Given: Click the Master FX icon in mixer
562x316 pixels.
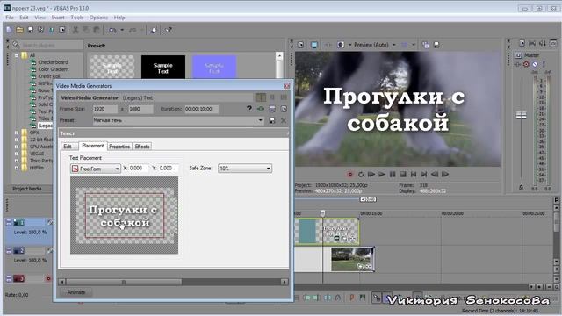Looking at the screenshot, I should point(517,64).
